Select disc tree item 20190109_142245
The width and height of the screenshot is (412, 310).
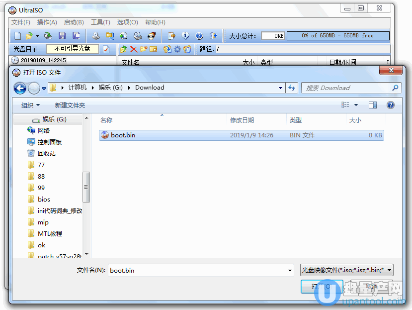pyautogui.click(x=43, y=60)
